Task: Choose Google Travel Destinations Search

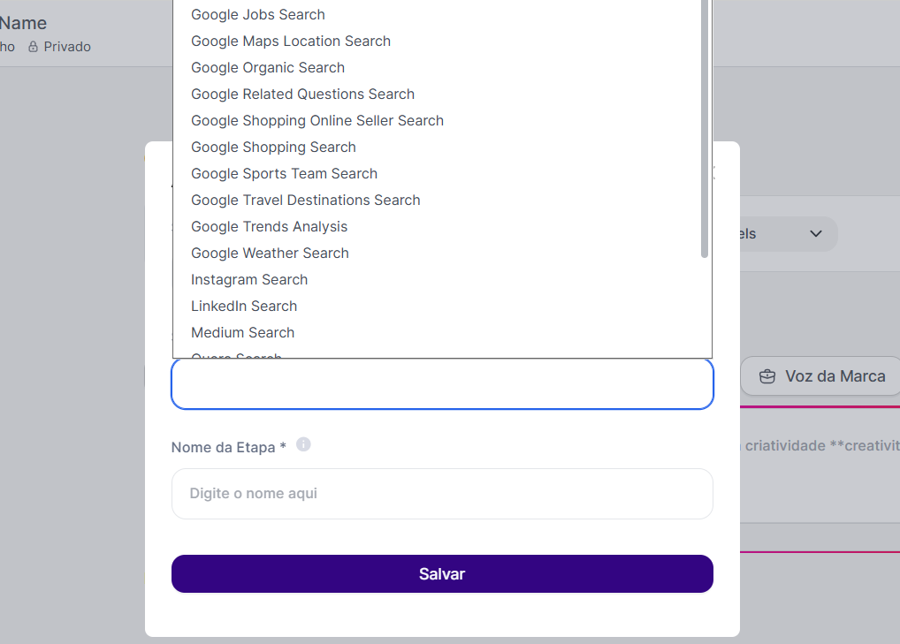Action: pos(306,201)
